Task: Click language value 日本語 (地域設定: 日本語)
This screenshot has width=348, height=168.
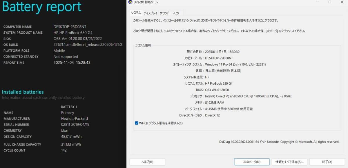Action: click(x=223, y=71)
